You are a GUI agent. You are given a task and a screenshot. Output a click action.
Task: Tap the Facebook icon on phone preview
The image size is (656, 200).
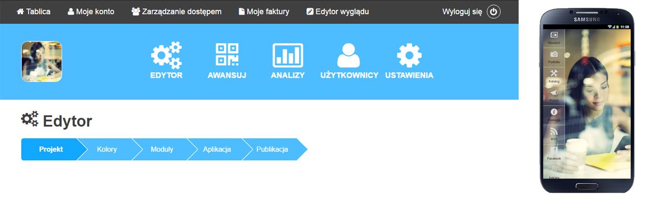click(x=554, y=151)
